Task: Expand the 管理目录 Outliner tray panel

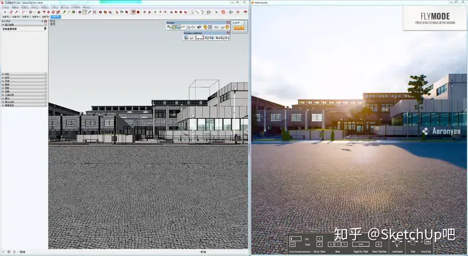Action: (24, 105)
